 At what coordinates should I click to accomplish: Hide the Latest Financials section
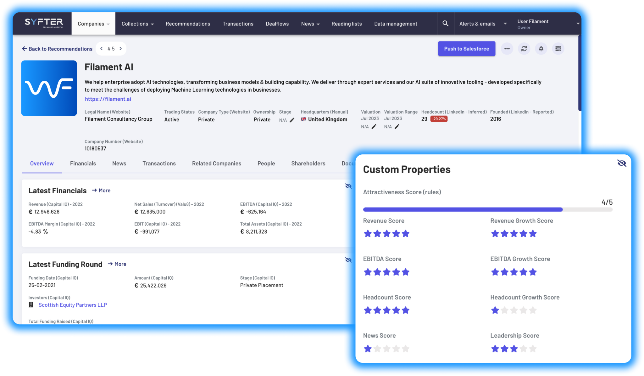click(x=348, y=186)
